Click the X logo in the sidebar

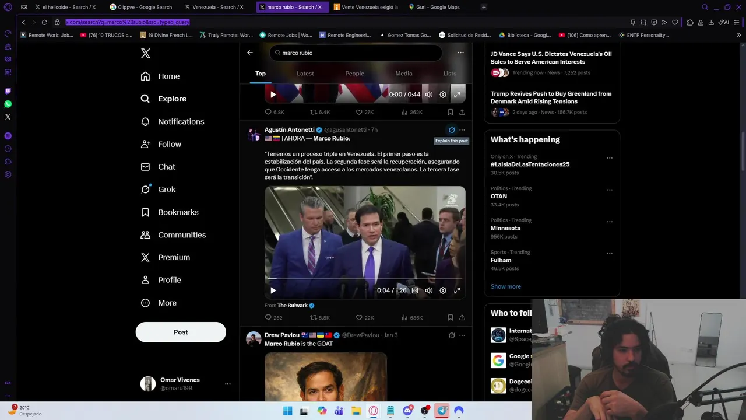coord(146,53)
